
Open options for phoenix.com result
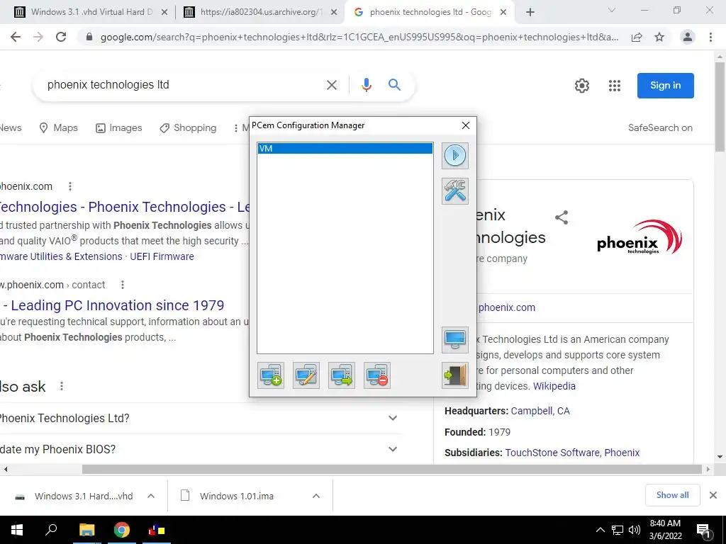coord(70,186)
